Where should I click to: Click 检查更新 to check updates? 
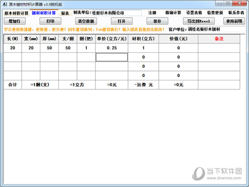coord(215,13)
